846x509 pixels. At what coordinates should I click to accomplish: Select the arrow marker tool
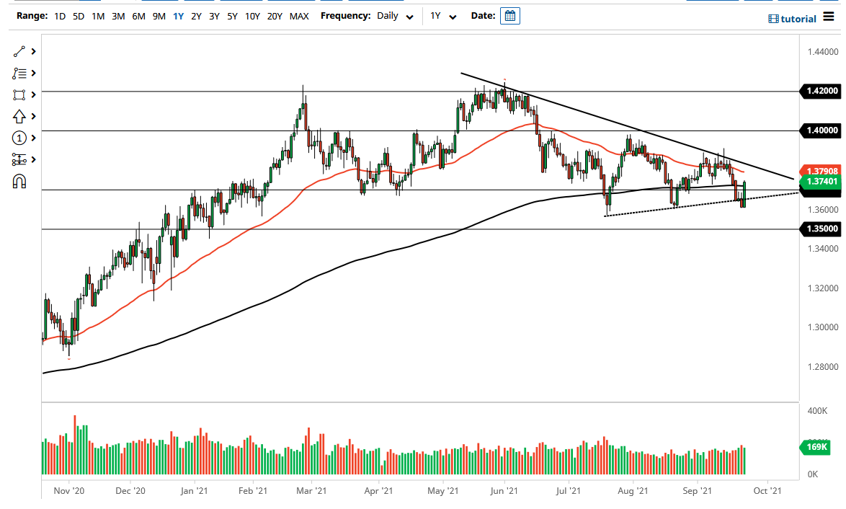point(19,116)
